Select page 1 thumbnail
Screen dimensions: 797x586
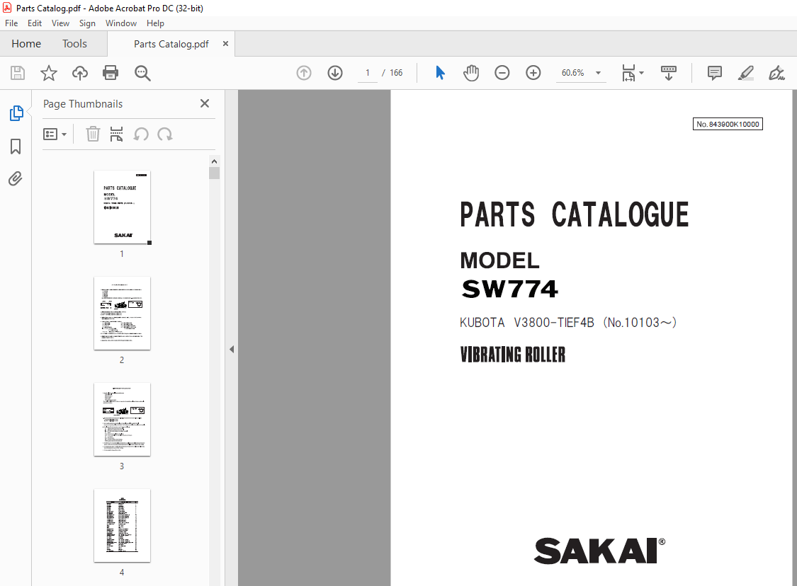[122, 207]
